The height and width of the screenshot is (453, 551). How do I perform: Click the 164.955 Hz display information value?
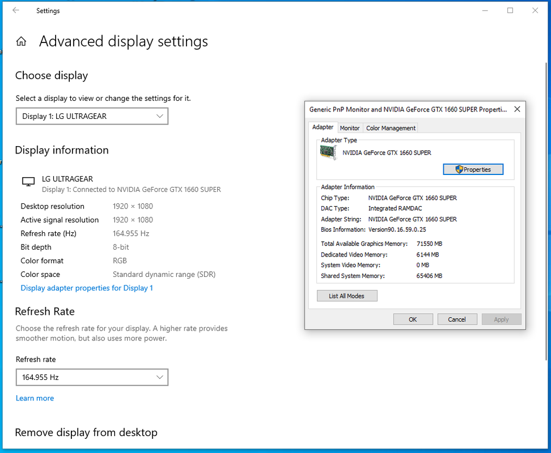131,234
